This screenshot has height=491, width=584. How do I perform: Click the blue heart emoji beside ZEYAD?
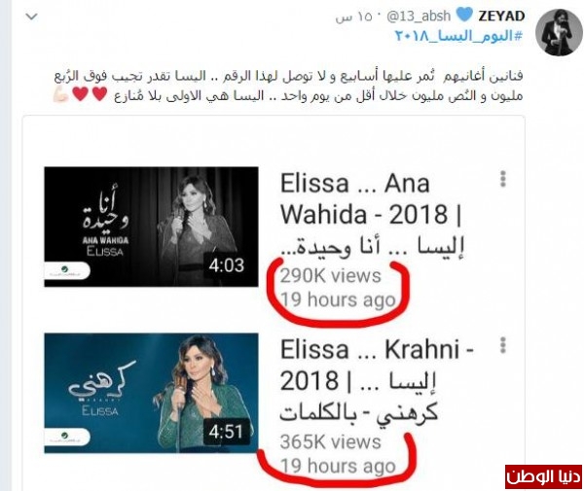[464, 16]
